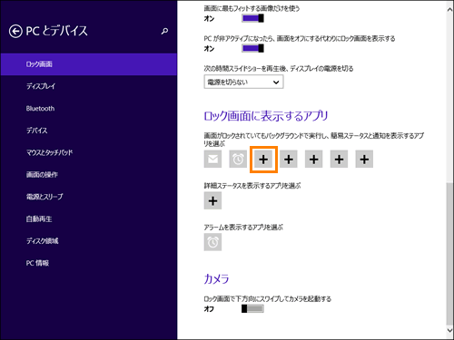Select the Alarm icon in the quick status row
The image size is (454, 340).
(x=238, y=159)
